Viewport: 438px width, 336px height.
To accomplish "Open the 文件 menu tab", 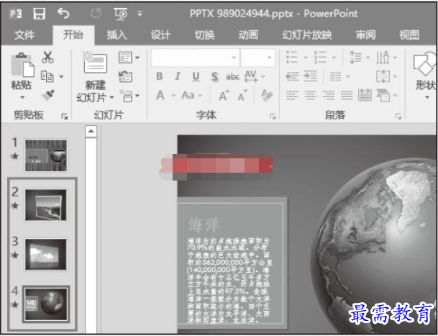I will tap(24, 35).
